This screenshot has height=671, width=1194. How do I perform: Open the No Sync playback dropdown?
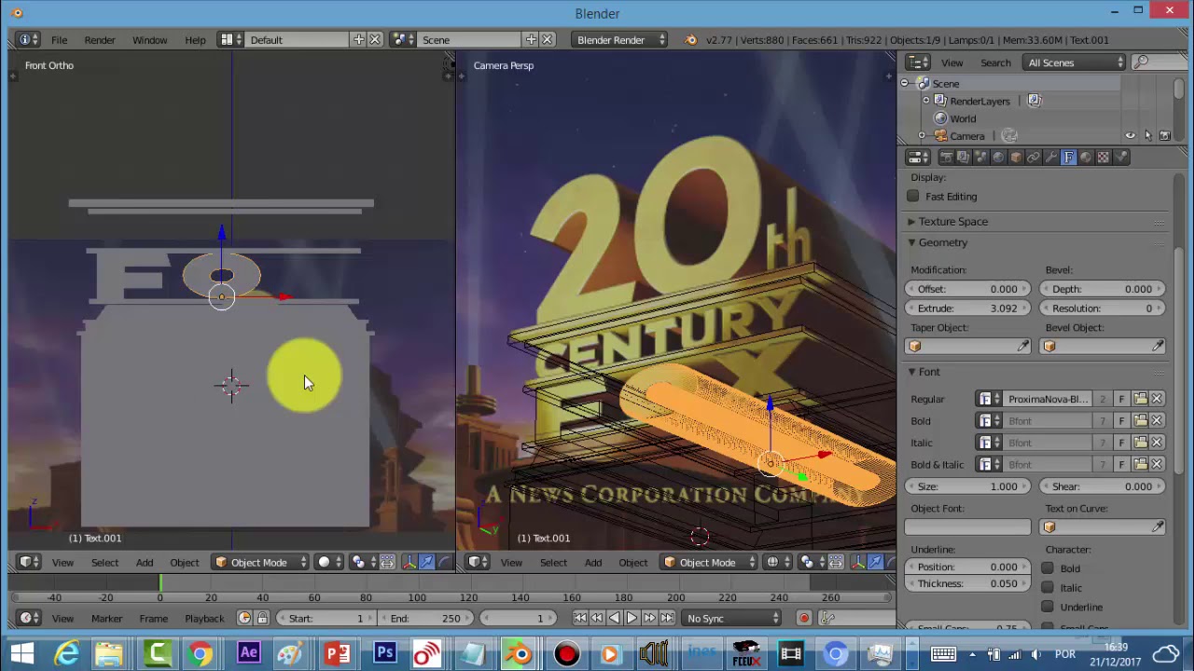pyautogui.click(x=732, y=618)
